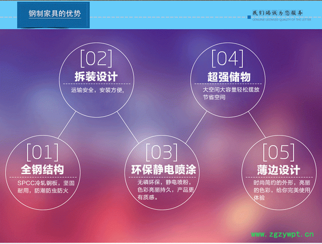Screen dimensions: 322x244
Task: Click the 我们竭诚为您服务 slogan text
Action: click(x=277, y=12)
